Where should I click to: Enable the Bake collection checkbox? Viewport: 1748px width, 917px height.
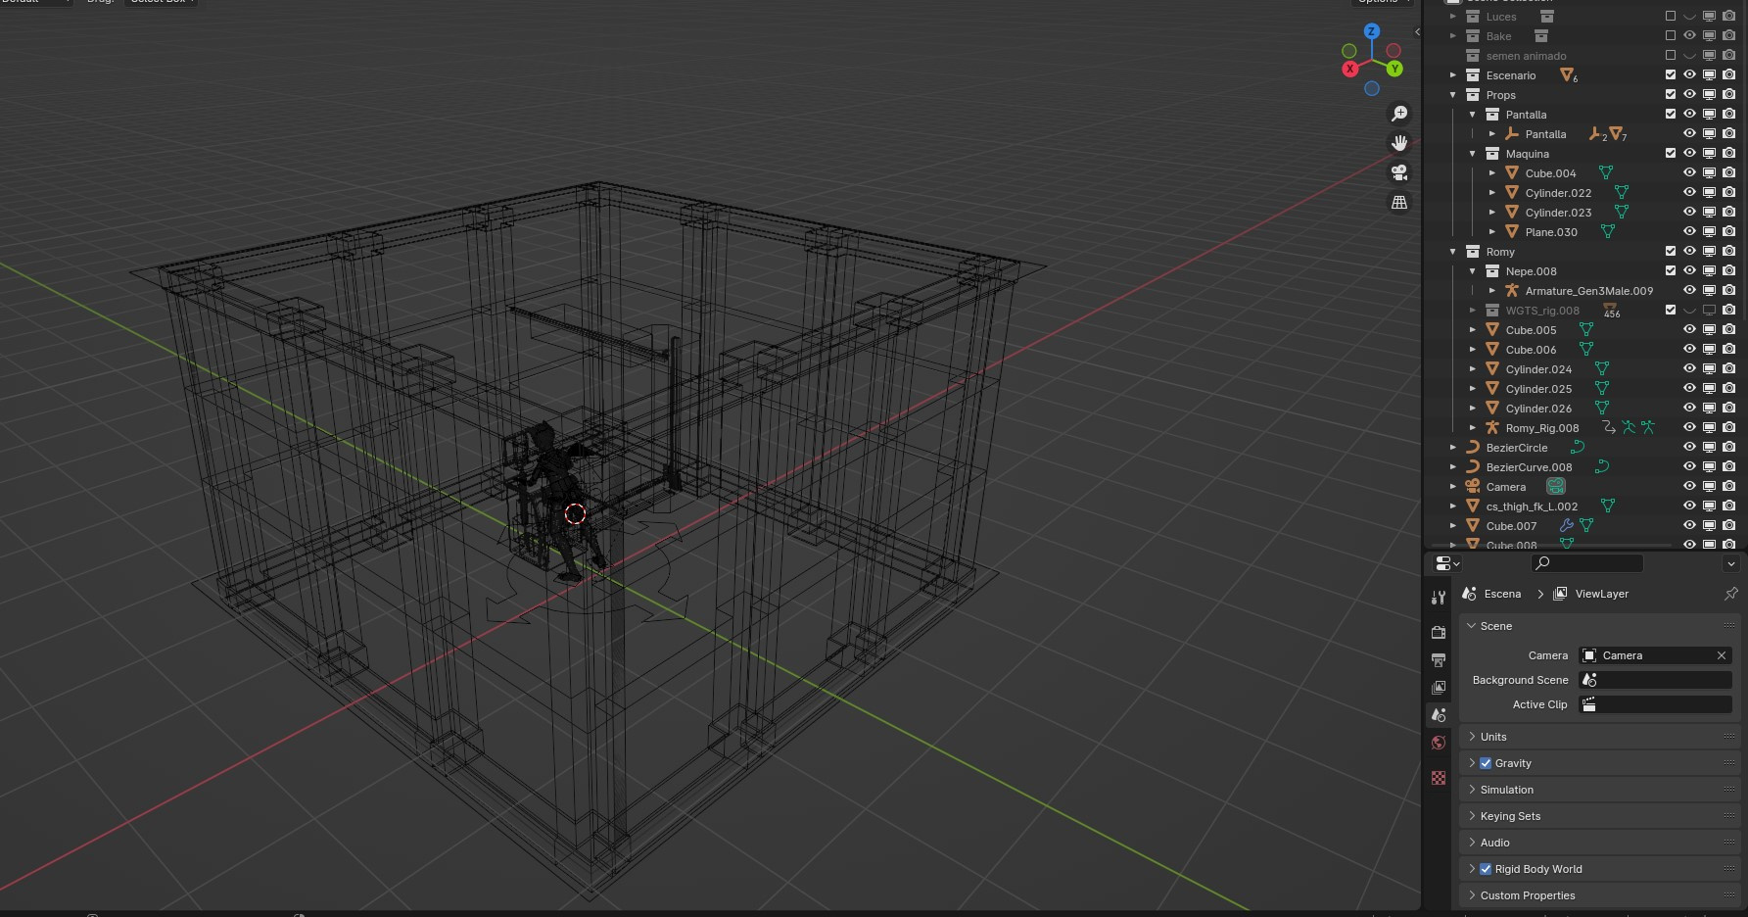[1671, 36]
